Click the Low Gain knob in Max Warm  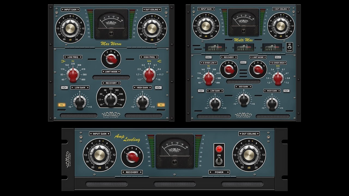(80, 102)
